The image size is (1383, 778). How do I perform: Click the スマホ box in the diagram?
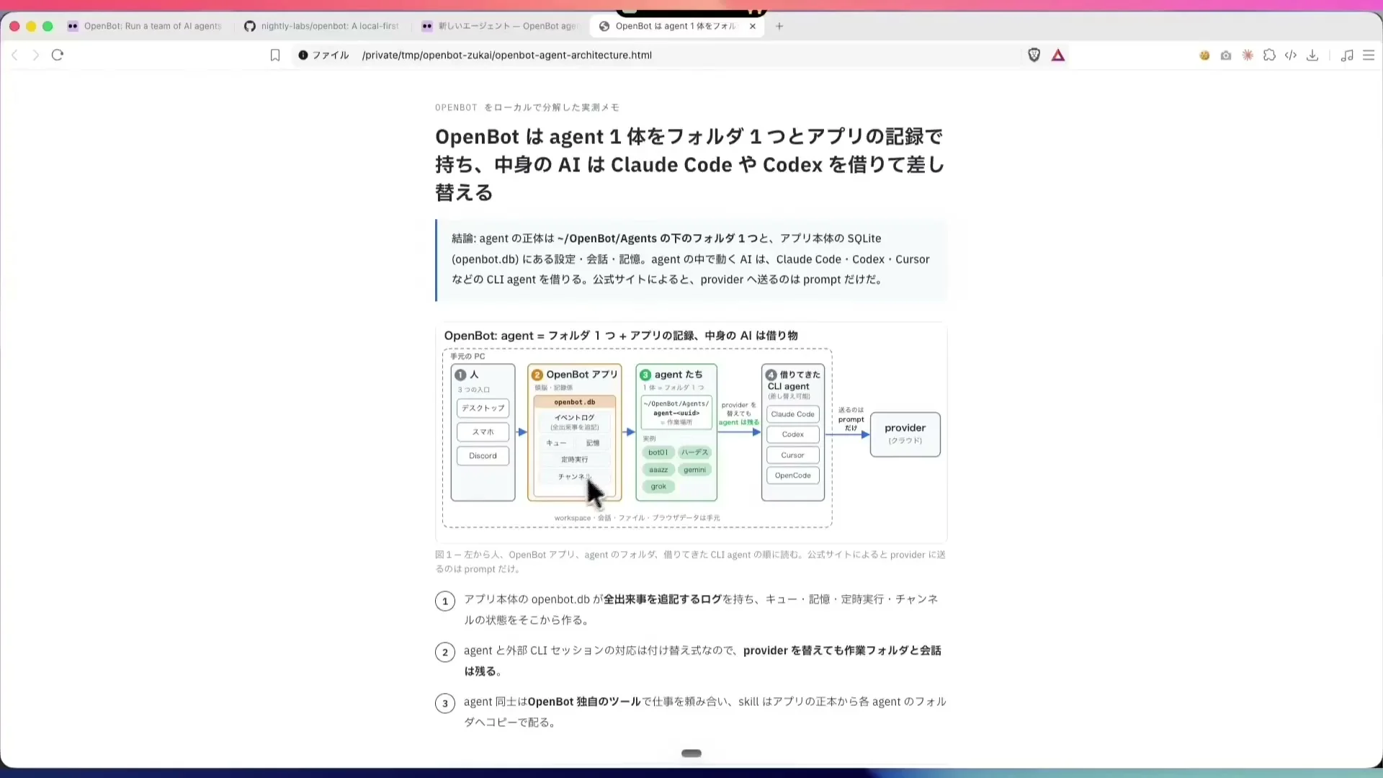click(x=483, y=432)
